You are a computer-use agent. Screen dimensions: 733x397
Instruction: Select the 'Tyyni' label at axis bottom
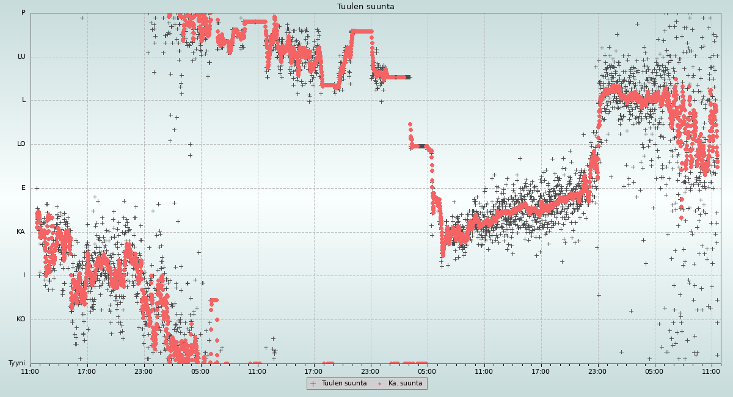tap(17, 363)
